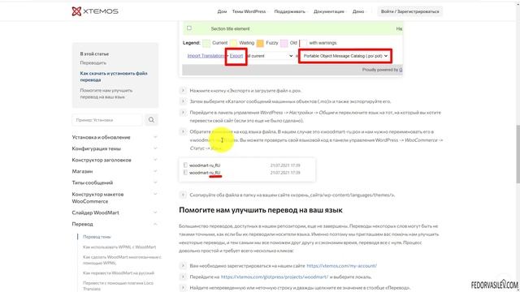The width and height of the screenshot is (520, 292).
Task: Open Как использовать WPML с WoodMart
Action: 119,247
